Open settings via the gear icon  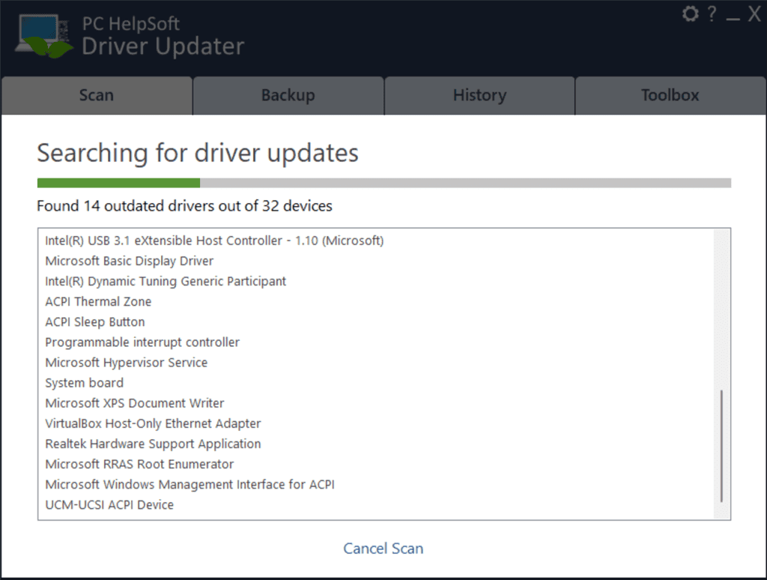(690, 14)
